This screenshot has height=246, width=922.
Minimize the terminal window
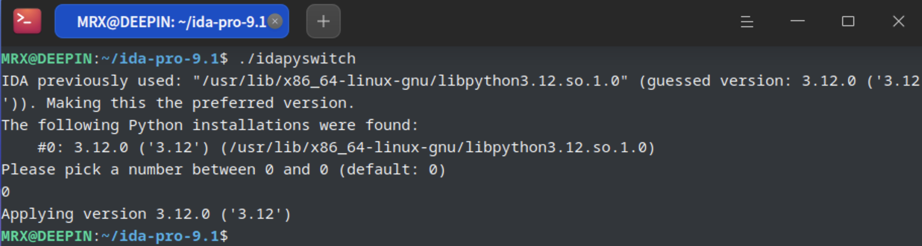point(798,21)
